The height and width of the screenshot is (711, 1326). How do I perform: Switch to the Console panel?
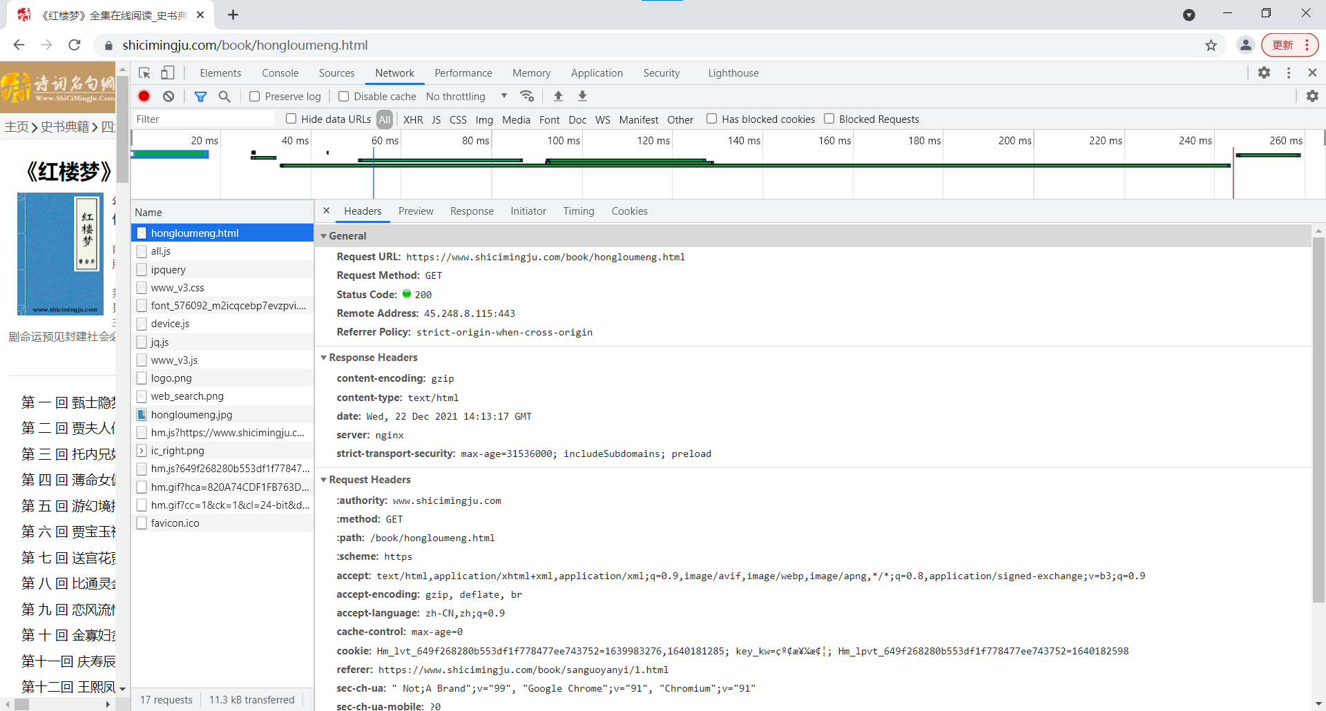pos(280,73)
